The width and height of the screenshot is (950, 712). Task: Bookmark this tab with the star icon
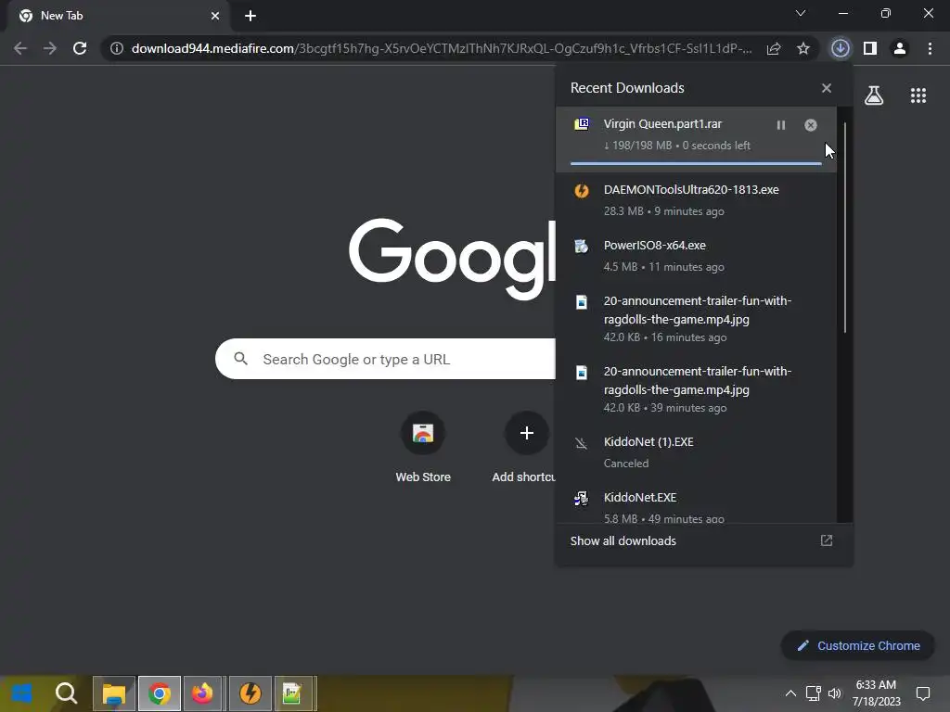pos(803,48)
